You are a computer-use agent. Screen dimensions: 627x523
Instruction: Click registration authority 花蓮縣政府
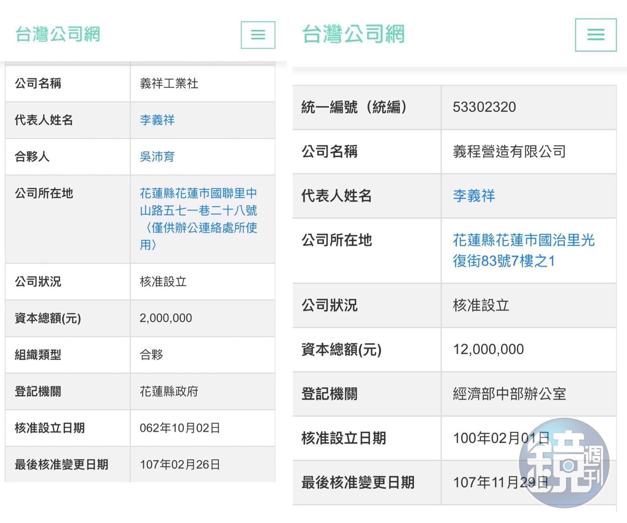pos(169,391)
